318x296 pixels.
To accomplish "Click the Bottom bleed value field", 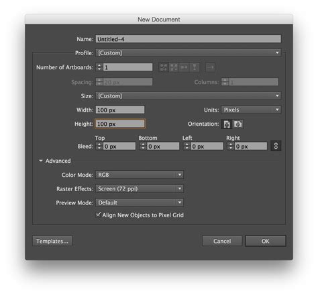I will [163, 147].
